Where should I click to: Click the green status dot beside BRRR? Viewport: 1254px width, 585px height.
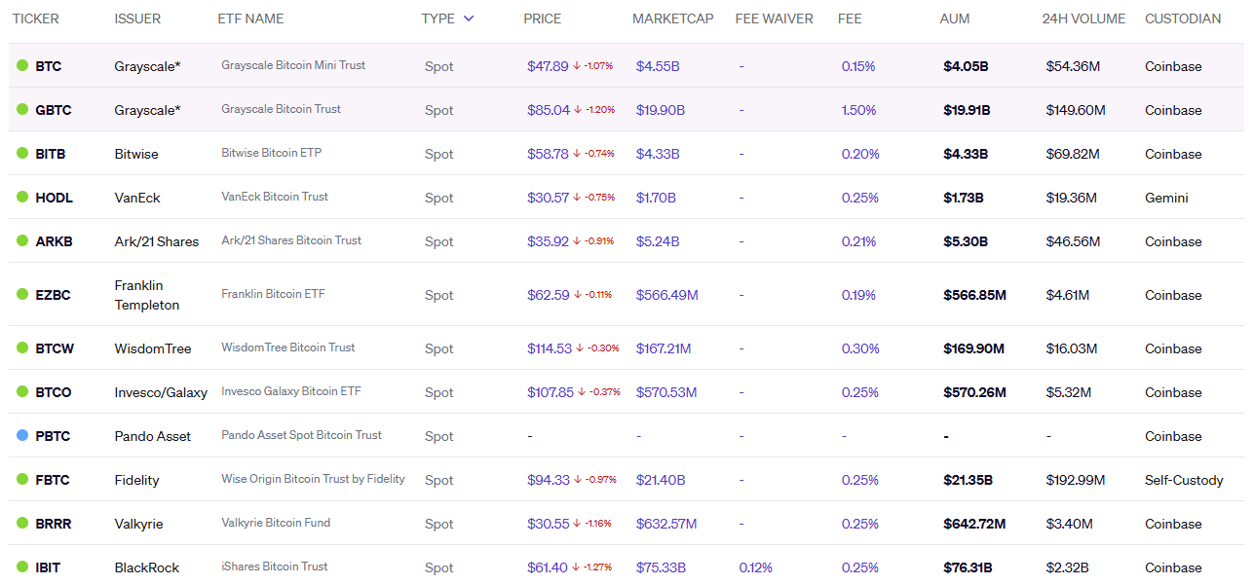(x=22, y=524)
